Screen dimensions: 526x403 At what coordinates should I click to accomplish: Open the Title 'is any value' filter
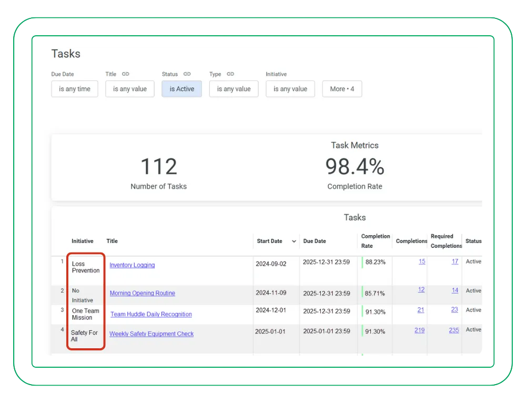[x=130, y=89]
